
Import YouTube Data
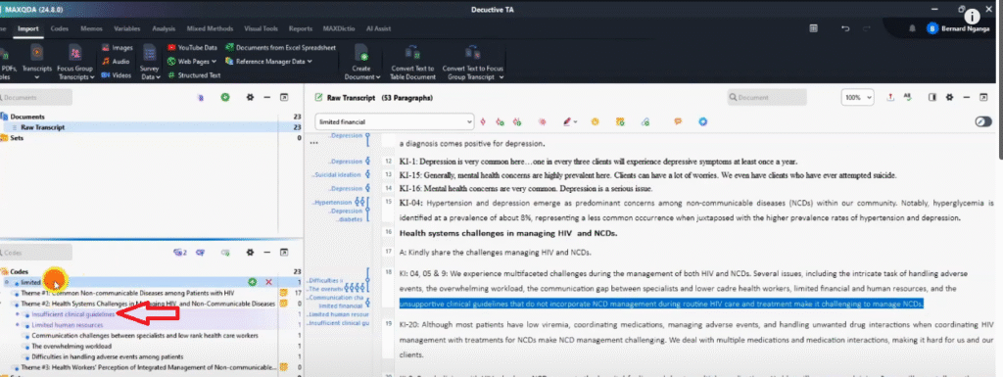coord(193,48)
